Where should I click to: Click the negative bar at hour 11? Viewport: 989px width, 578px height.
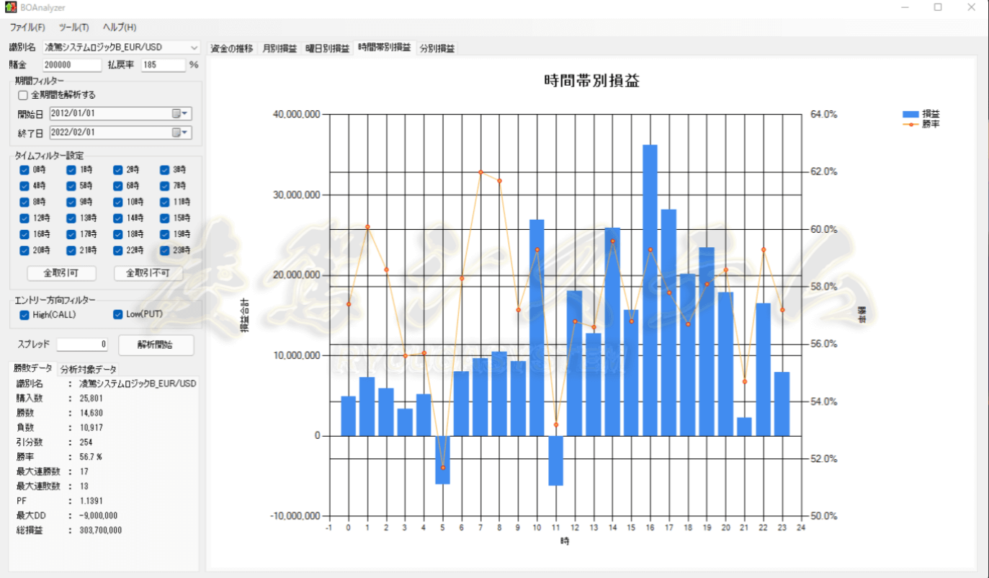pos(555,461)
